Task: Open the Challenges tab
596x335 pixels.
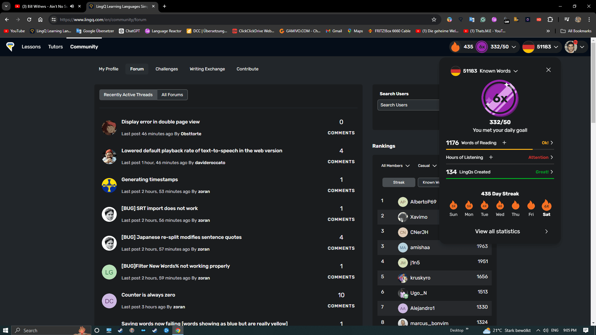Action: pyautogui.click(x=167, y=69)
